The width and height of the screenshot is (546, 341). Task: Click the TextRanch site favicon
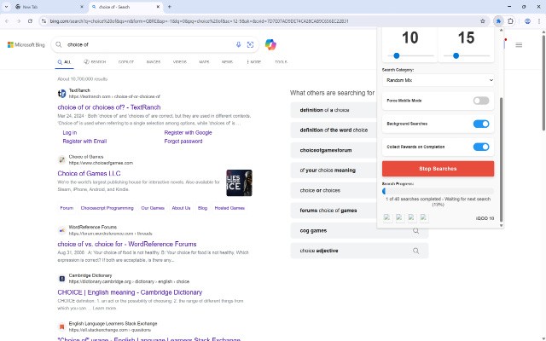(x=61, y=94)
